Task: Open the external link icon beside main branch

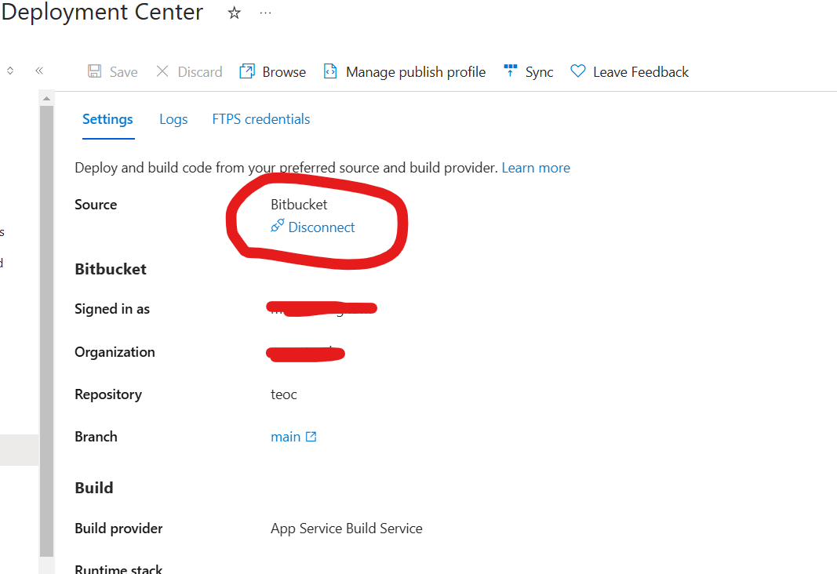Action: [x=311, y=437]
